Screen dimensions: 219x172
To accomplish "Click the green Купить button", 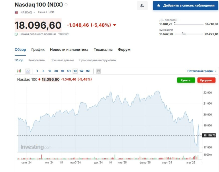I will point(186,80).
